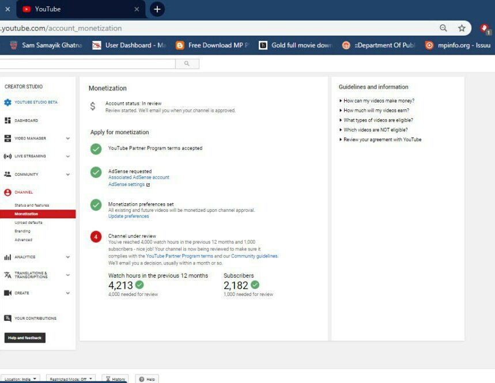The height and width of the screenshot is (383, 495).
Task: Expand Translations & Transcriptions chevron
Action: pos(68,275)
